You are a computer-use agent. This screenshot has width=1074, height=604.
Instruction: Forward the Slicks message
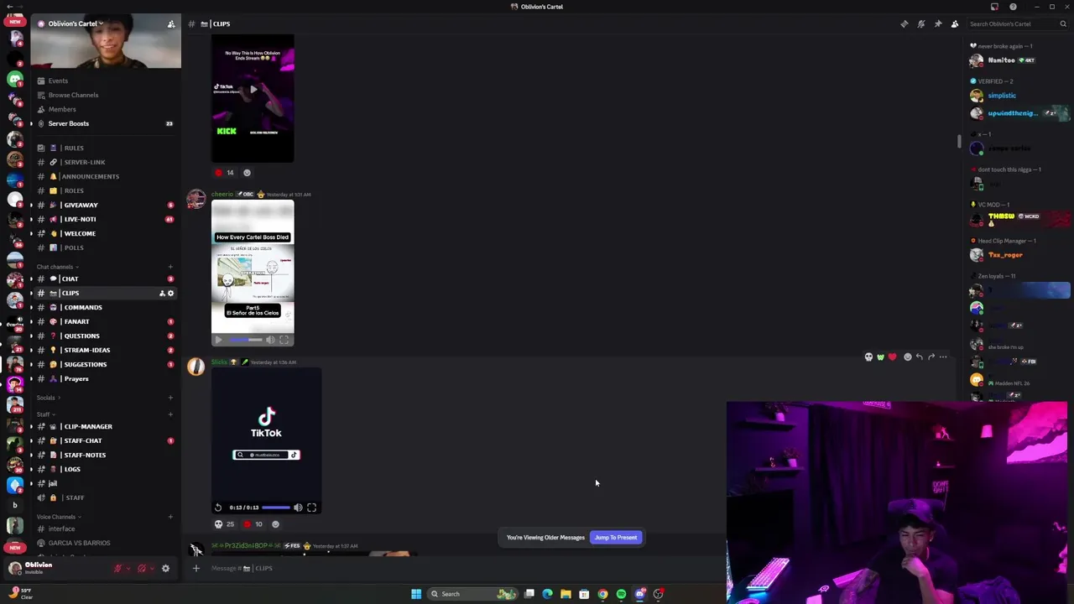click(x=931, y=357)
